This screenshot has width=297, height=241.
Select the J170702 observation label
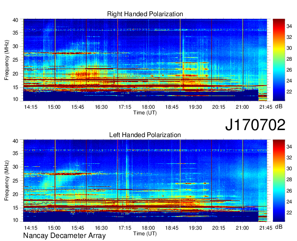pos(255,125)
